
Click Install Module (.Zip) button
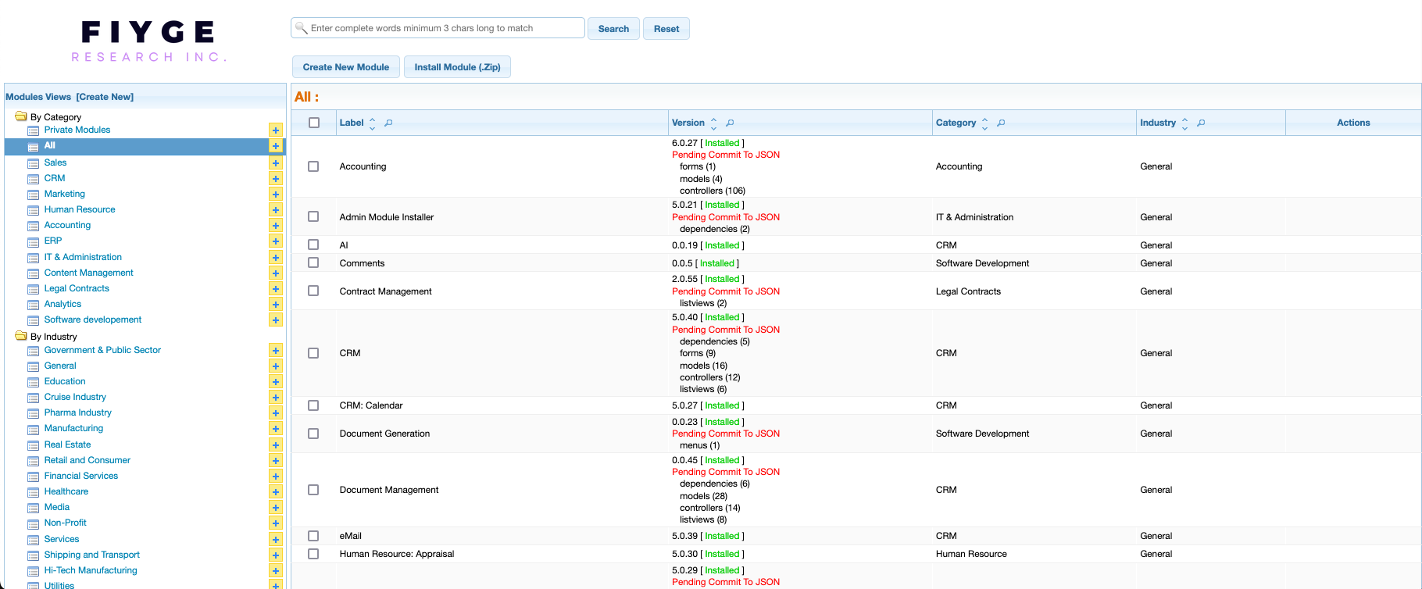(x=457, y=67)
